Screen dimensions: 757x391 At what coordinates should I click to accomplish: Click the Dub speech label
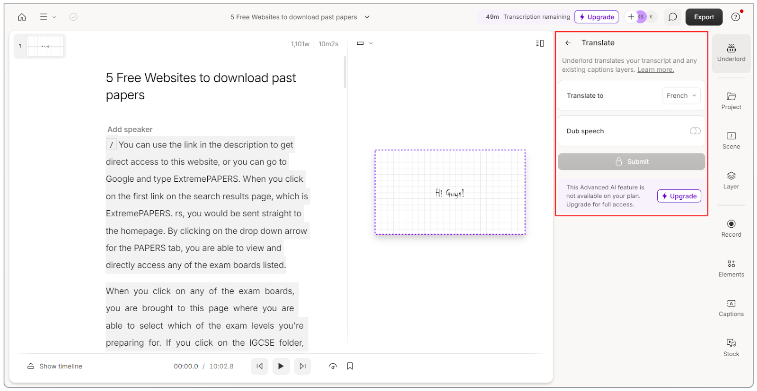585,131
